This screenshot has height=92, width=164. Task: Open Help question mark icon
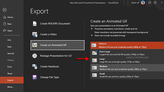click(x=162, y=3)
